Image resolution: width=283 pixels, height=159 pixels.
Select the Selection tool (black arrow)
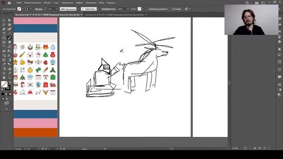(x=4, y=20)
